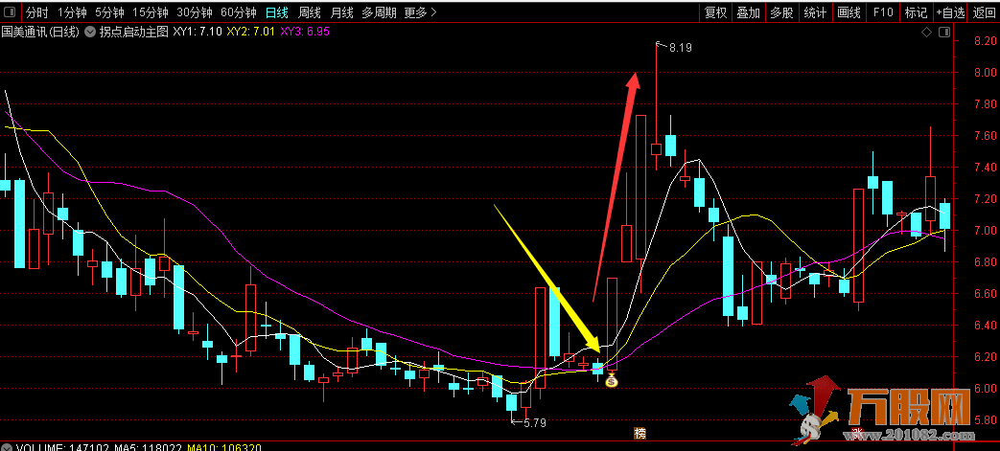Select the 1分钟 period
The width and height of the screenshot is (1000, 451).
pos(72,12)
